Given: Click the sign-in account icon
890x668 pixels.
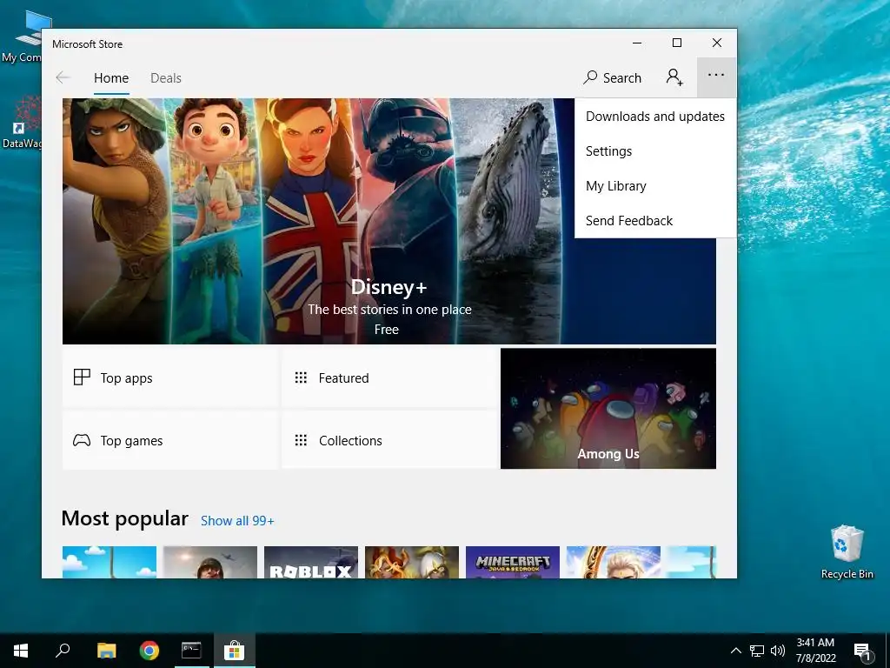Looking at the screenshot, I should click(x=674, y=77).
